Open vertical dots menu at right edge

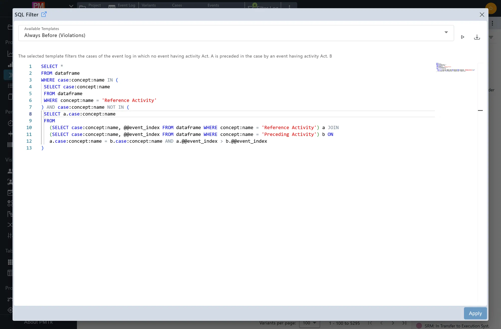[x=492, y=23]
